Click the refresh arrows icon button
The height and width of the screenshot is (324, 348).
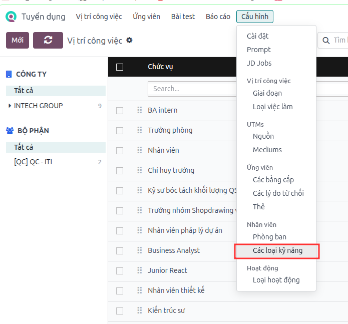tap(48, 40)
